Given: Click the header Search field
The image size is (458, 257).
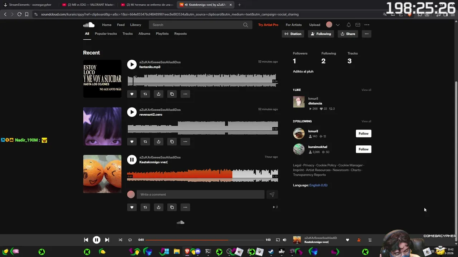Looking at the screenshot, I should coord(200,25).
